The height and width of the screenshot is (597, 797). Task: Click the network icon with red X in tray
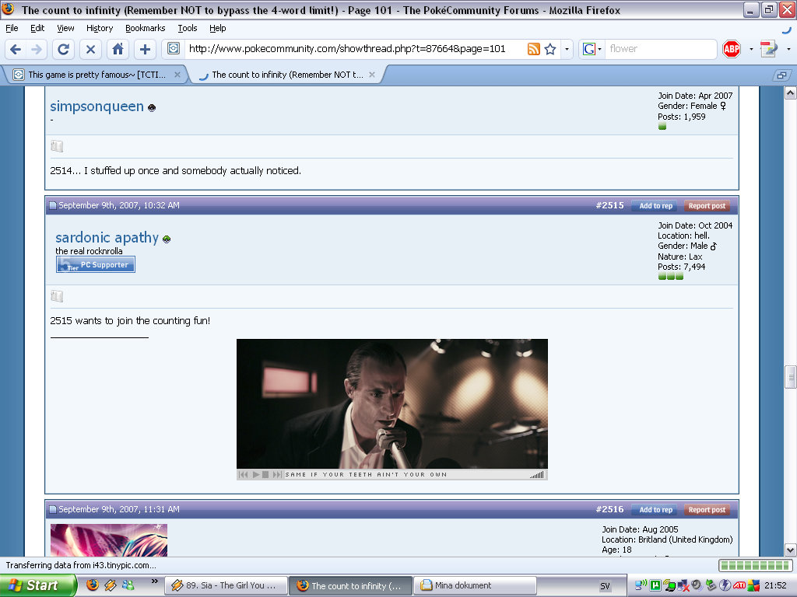(683, 585)
